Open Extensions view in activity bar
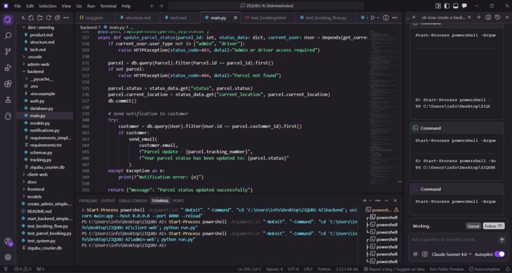This screenshot has height=273, width=512. coord(8,84)
